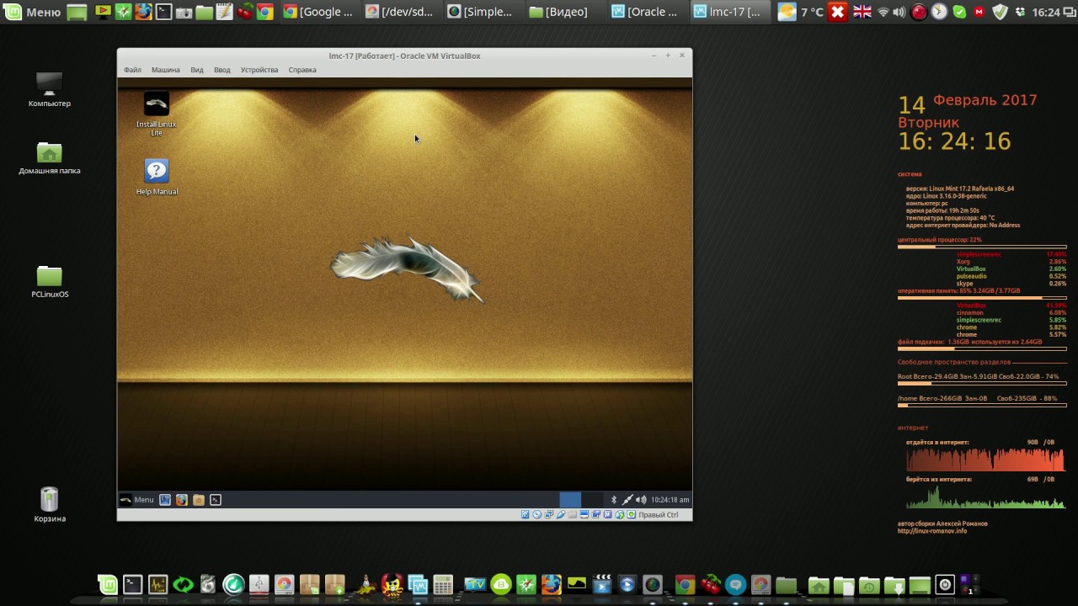Screen dimensions: 1078x606
Task: Click the show desktop icon in Linux Lite panel
Action: (165, 500)
